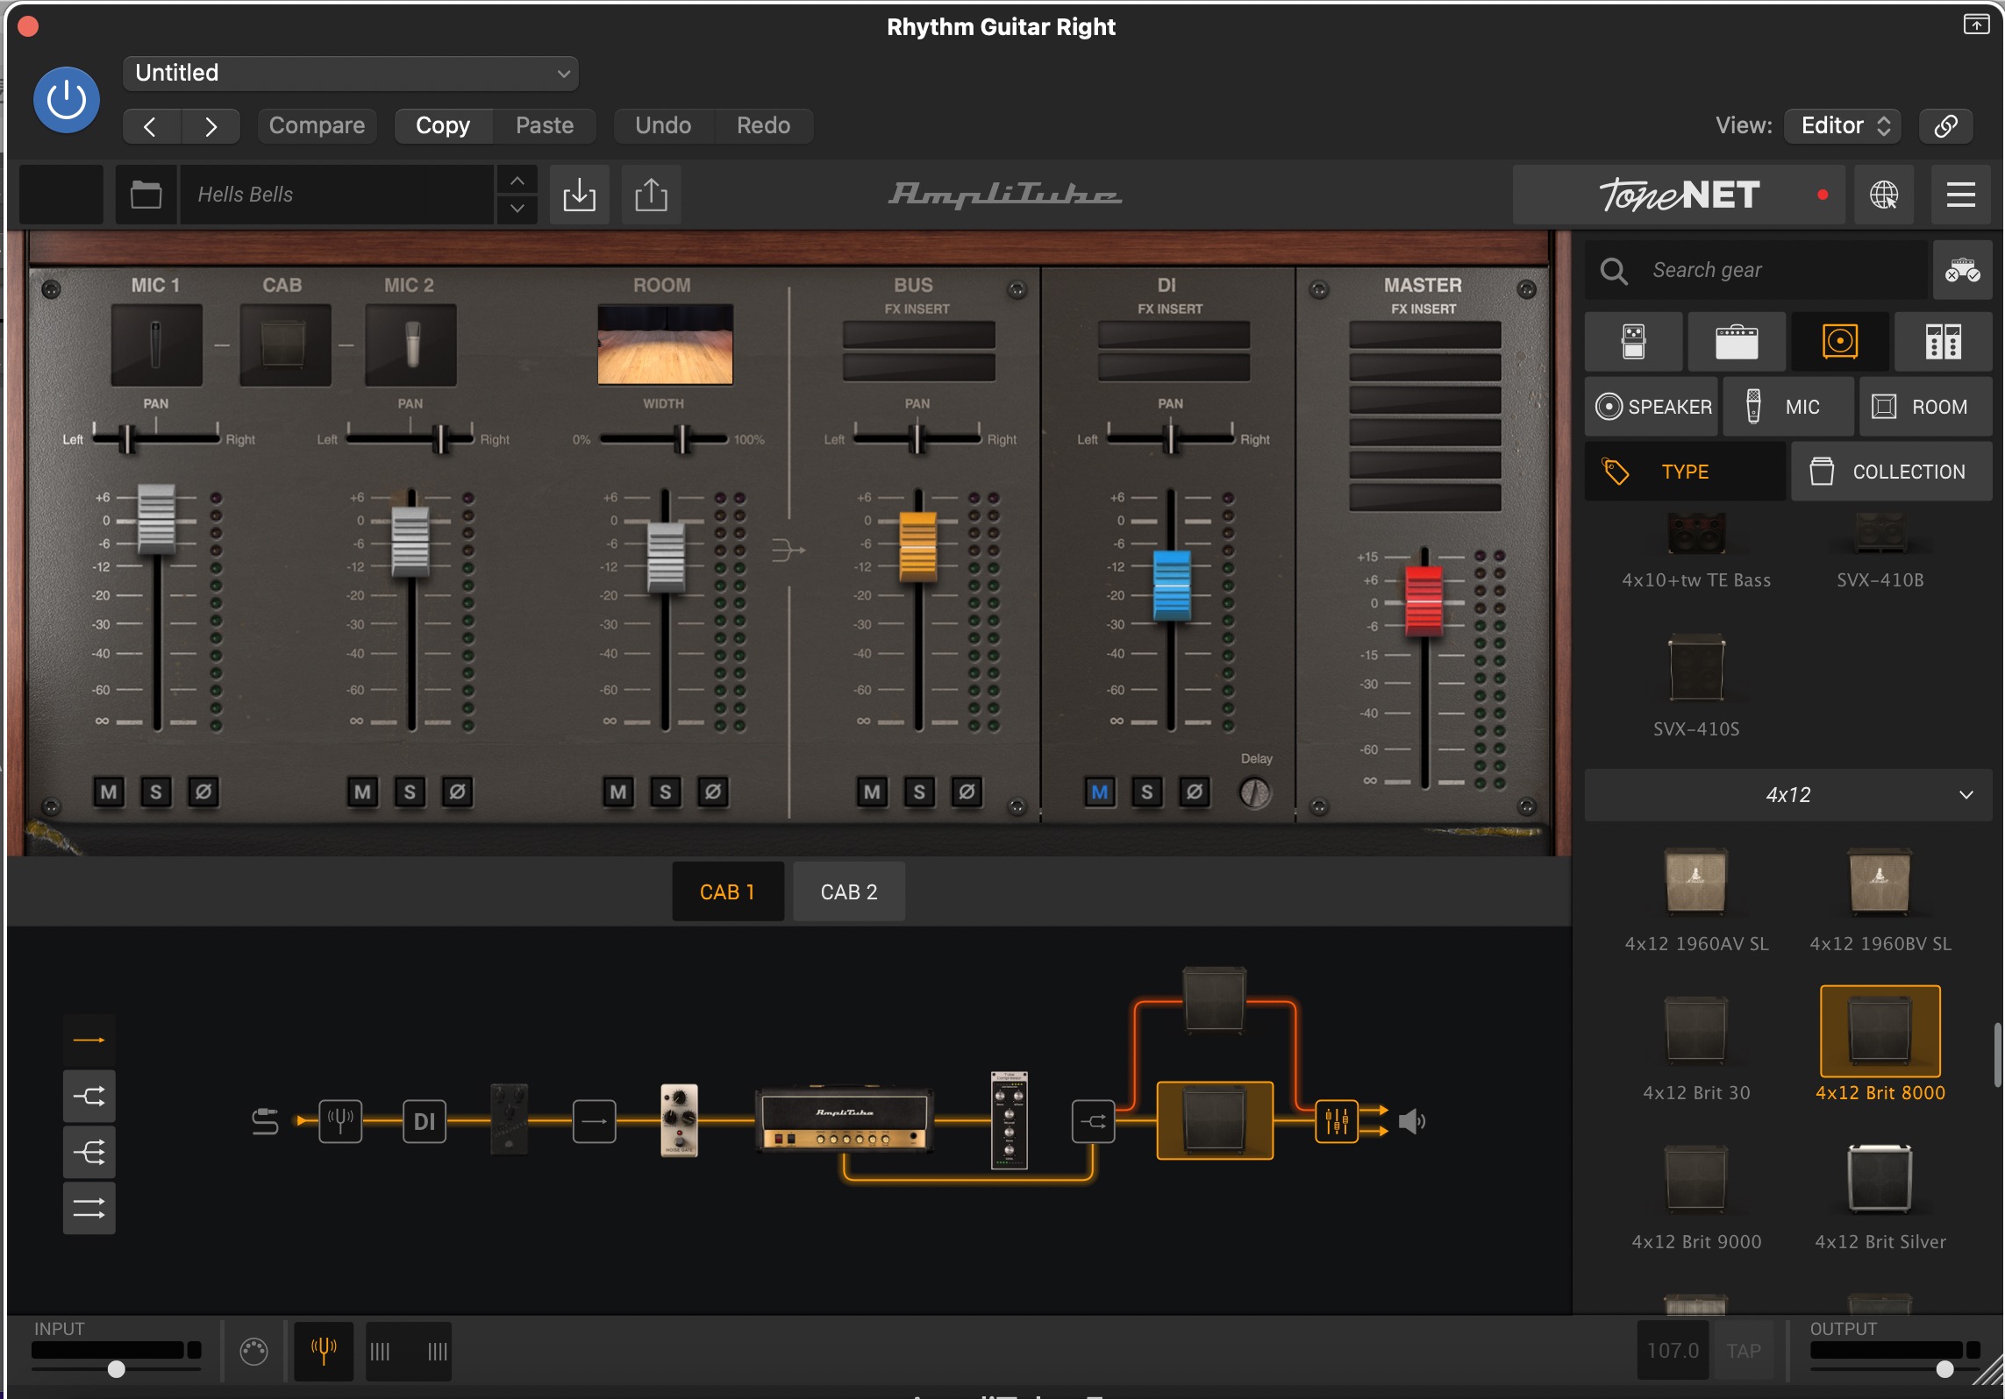Open the hamburger main menu
This screenshot has height=1399, width=2005.
pos(1960,195)
